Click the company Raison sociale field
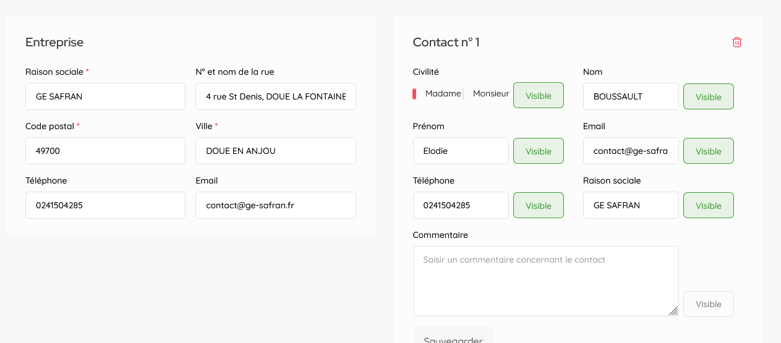Screen dimensions: 781x343 click(105, 96)
